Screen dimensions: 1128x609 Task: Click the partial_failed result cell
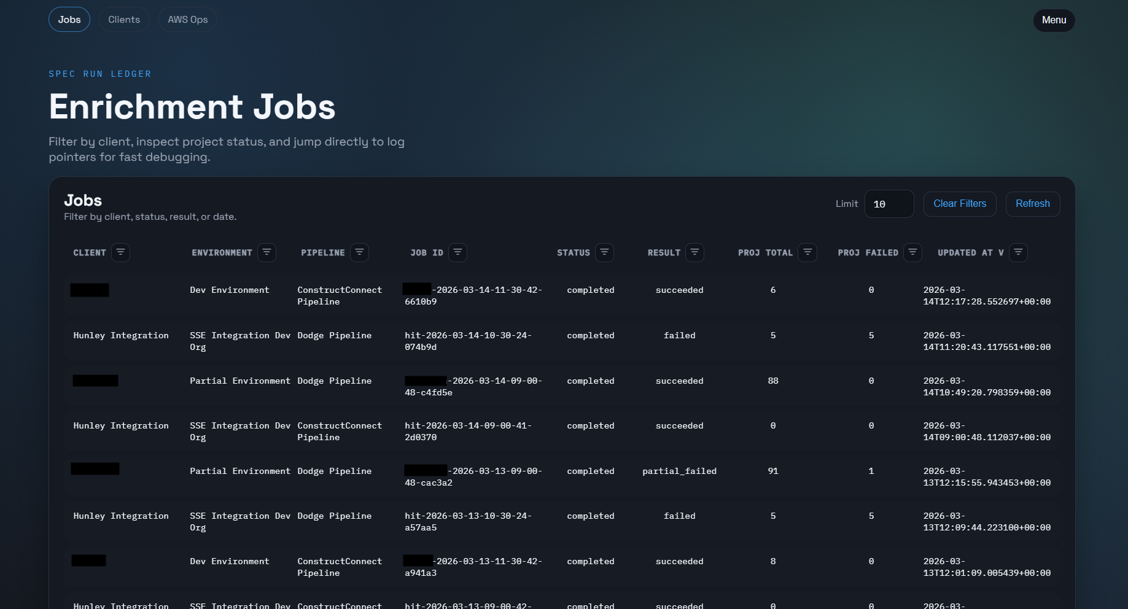679,471
